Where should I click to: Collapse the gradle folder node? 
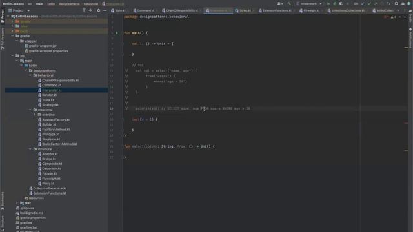[12, 36]
